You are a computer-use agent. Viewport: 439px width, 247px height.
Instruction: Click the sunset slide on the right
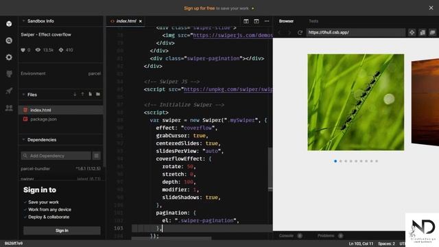tap(425, 102)
